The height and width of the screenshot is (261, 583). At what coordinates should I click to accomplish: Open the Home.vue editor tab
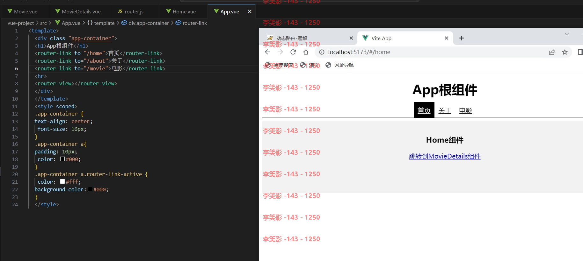click(184, 11)
